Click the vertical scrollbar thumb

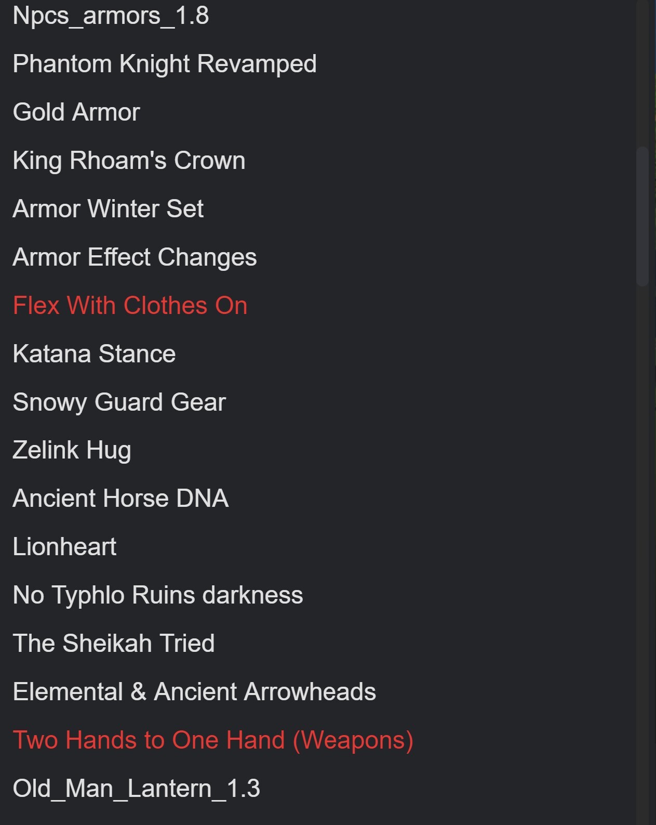(642, 216)
